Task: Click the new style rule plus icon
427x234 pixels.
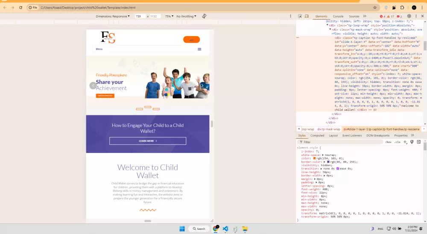Action: coord(405,142)
